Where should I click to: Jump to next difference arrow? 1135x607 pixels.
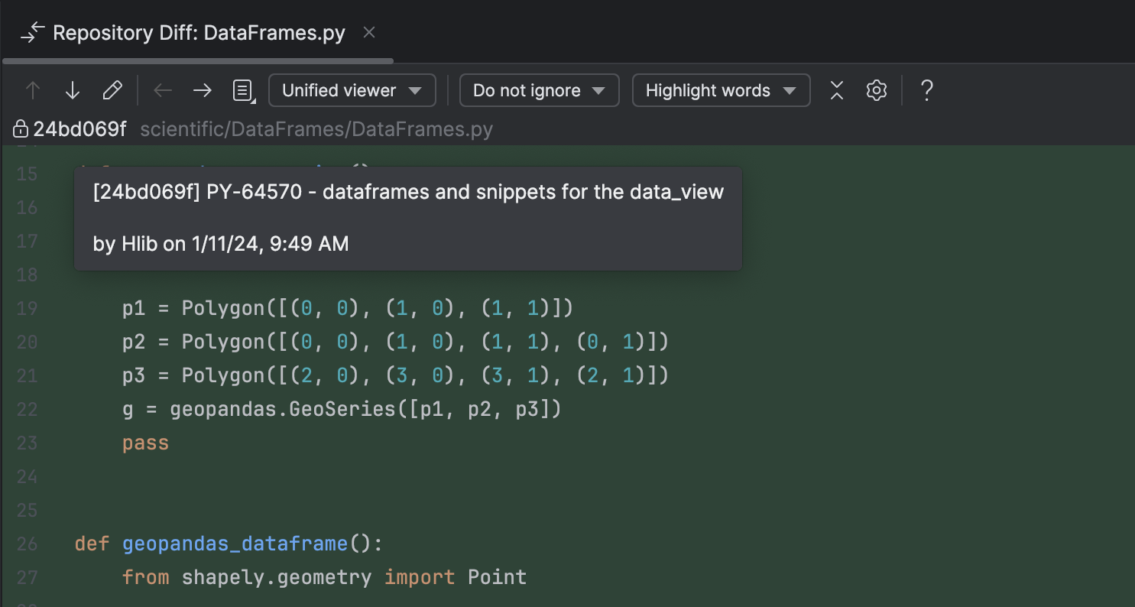tap(72, 91)
